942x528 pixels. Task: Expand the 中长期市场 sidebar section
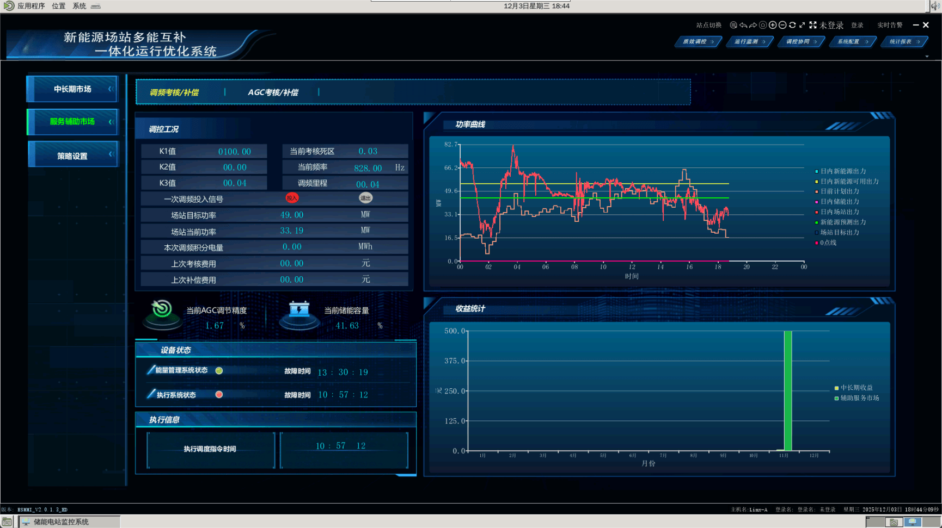pos(72,89)
